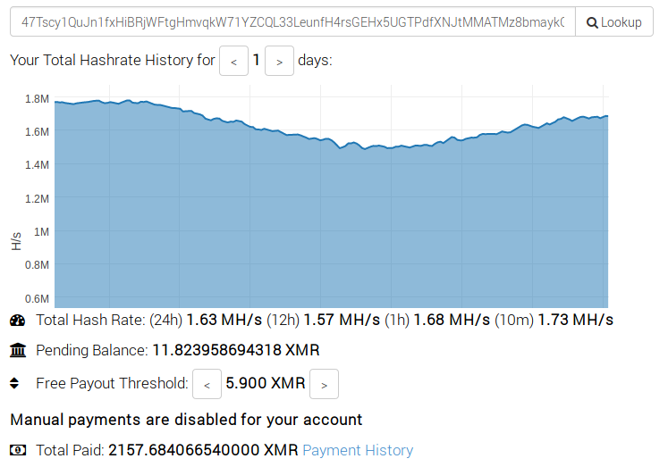The image size is (668, 467).
Task: Click the bank icon beside Pending Balance
Action: click(18, 350)
